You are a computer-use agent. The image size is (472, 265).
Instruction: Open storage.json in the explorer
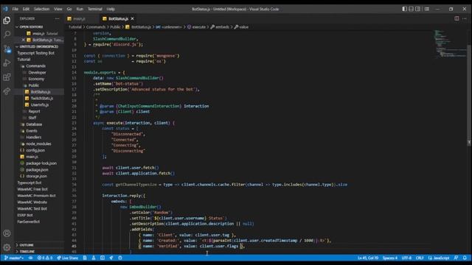(x=36, y=176)
